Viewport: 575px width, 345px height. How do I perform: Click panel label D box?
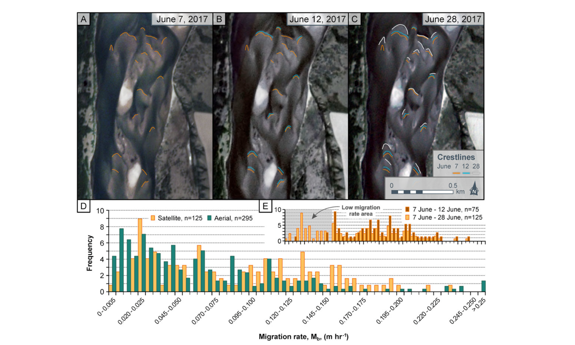click(83, 206)
